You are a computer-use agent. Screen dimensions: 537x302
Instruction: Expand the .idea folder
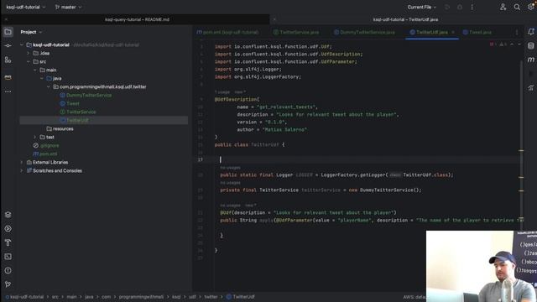coord(29,54)
